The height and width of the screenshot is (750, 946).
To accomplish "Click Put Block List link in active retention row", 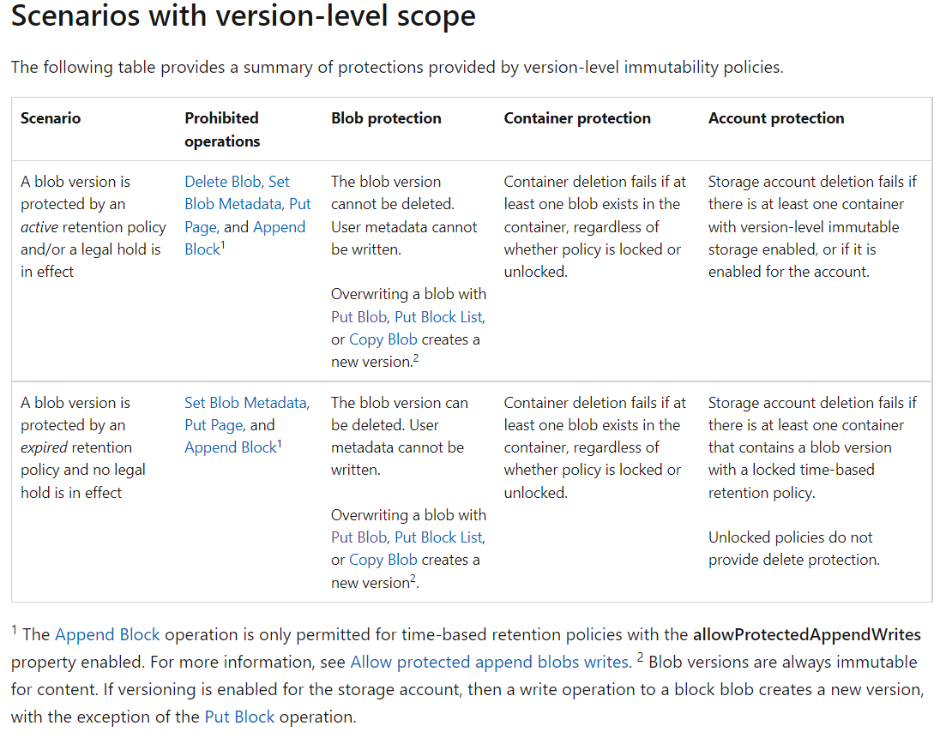I will [438, 317].
